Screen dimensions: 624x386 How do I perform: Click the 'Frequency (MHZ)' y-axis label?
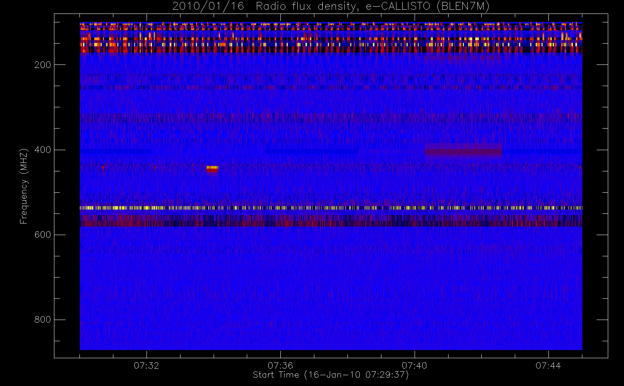pyautogui.click(x=24, y=186)
